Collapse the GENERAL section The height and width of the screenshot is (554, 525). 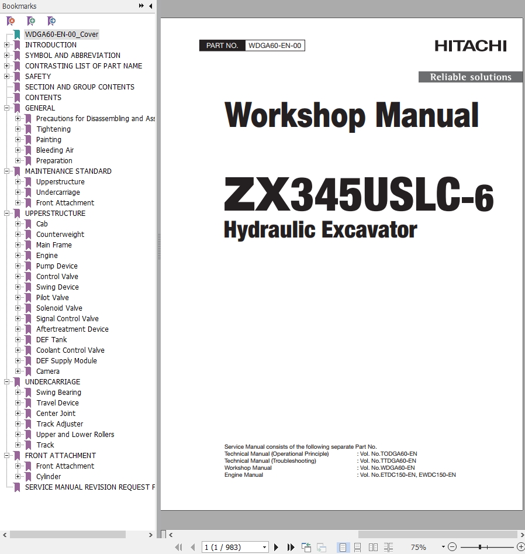click(x=6, y=108)
